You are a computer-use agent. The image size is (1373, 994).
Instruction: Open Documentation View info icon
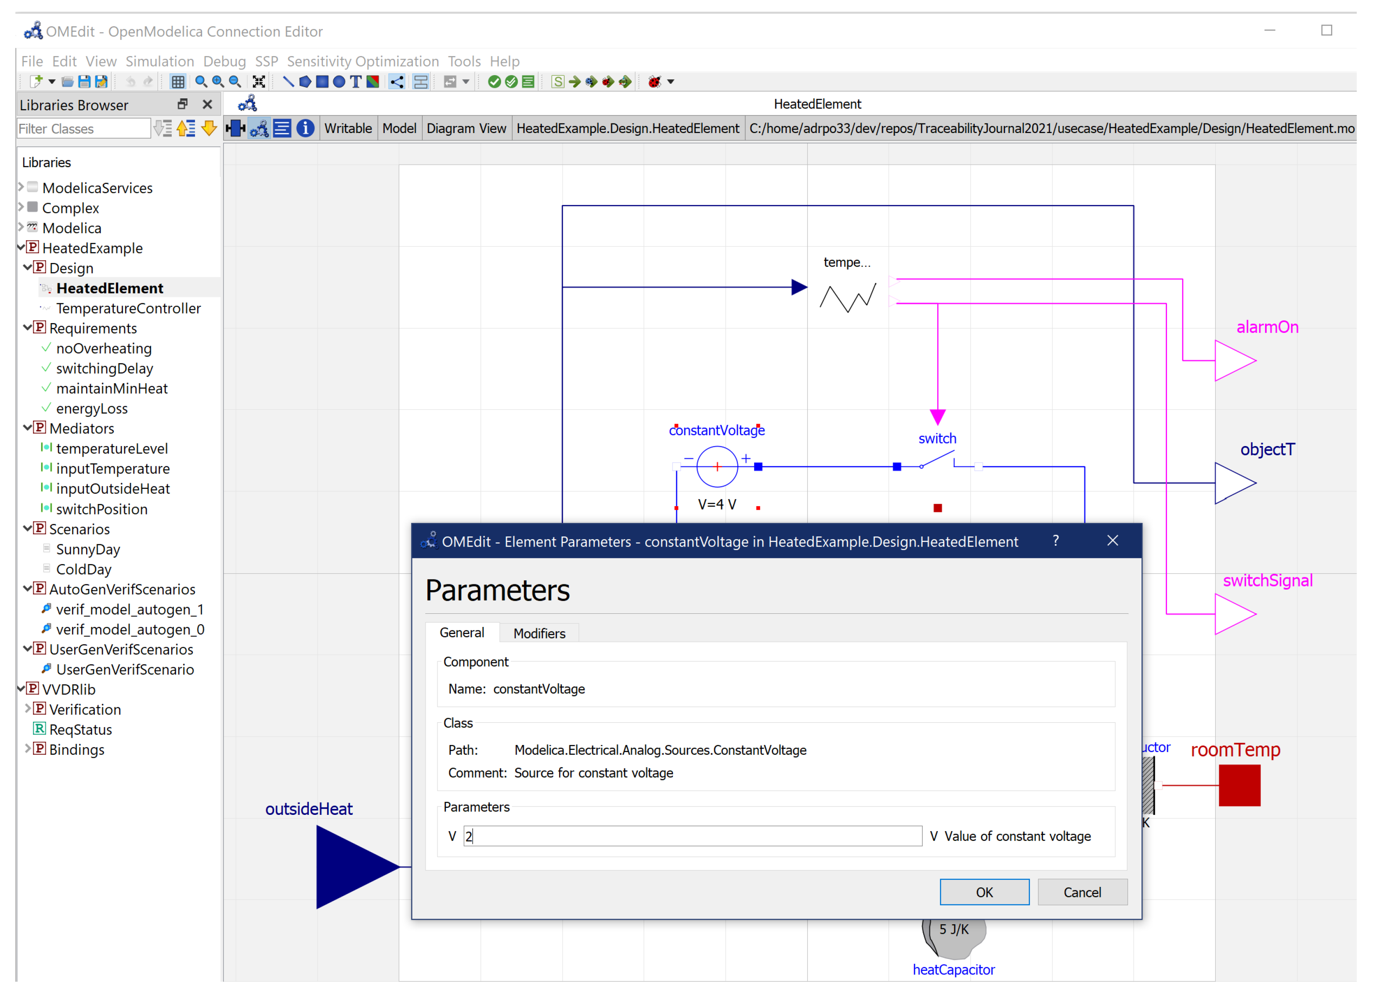306,128
